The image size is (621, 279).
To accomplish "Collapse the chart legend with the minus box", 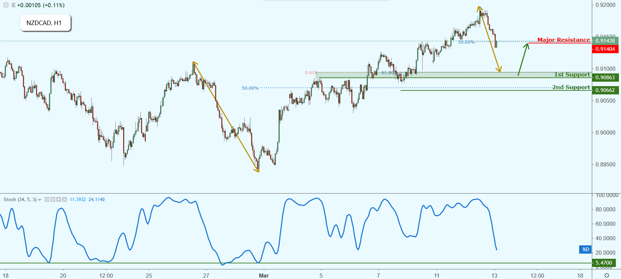I will [x=6, y=5].
